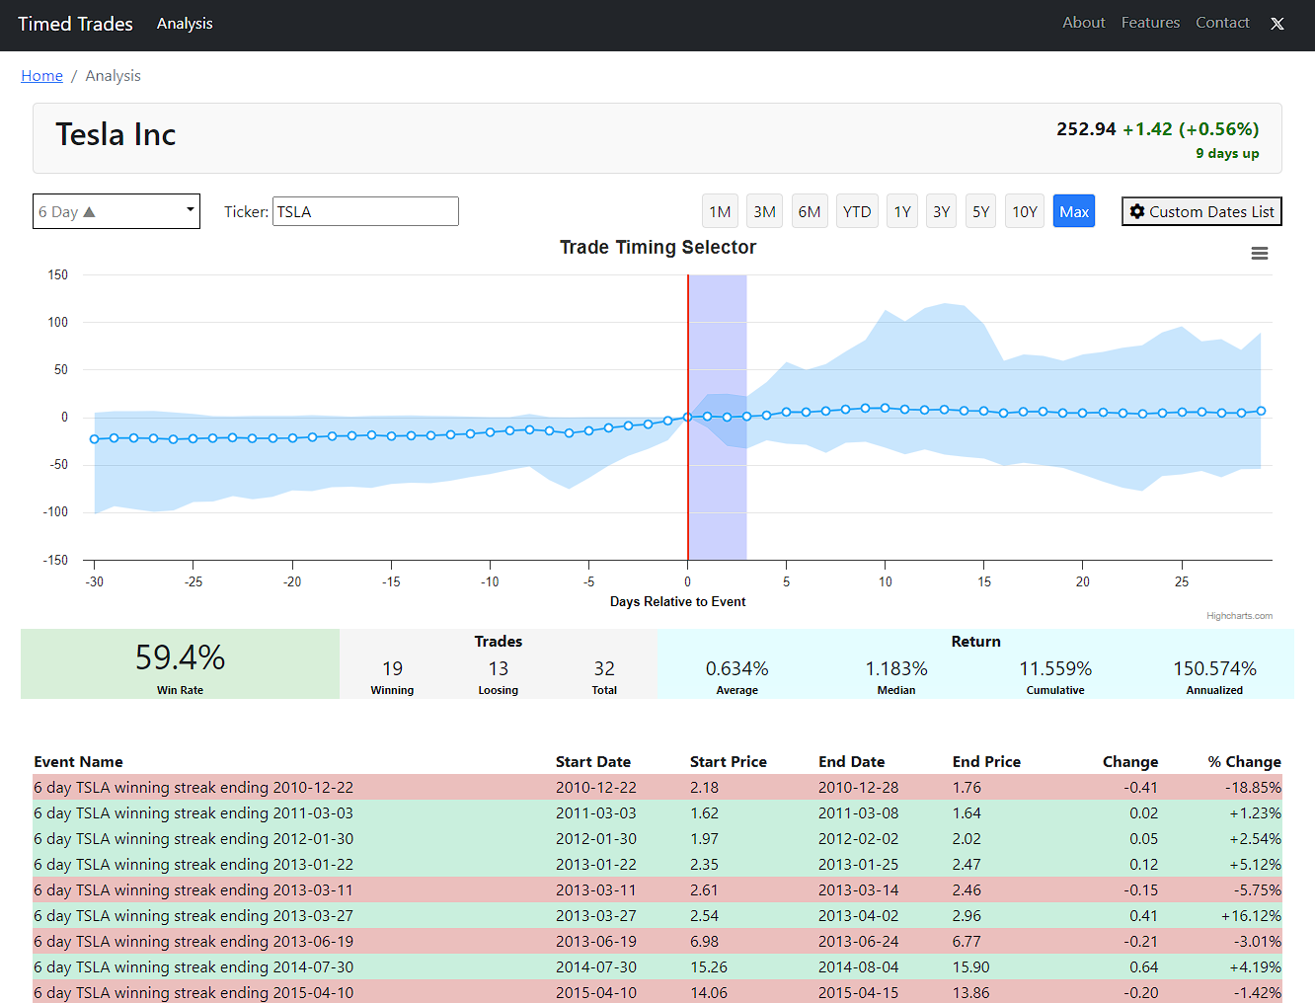
Task: Click the 59.4% win rate figure
Action: pyautogui.click(x=180, y=657)
